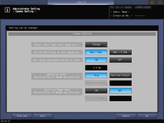Enable Partition Paper ON option

[96, 91]
